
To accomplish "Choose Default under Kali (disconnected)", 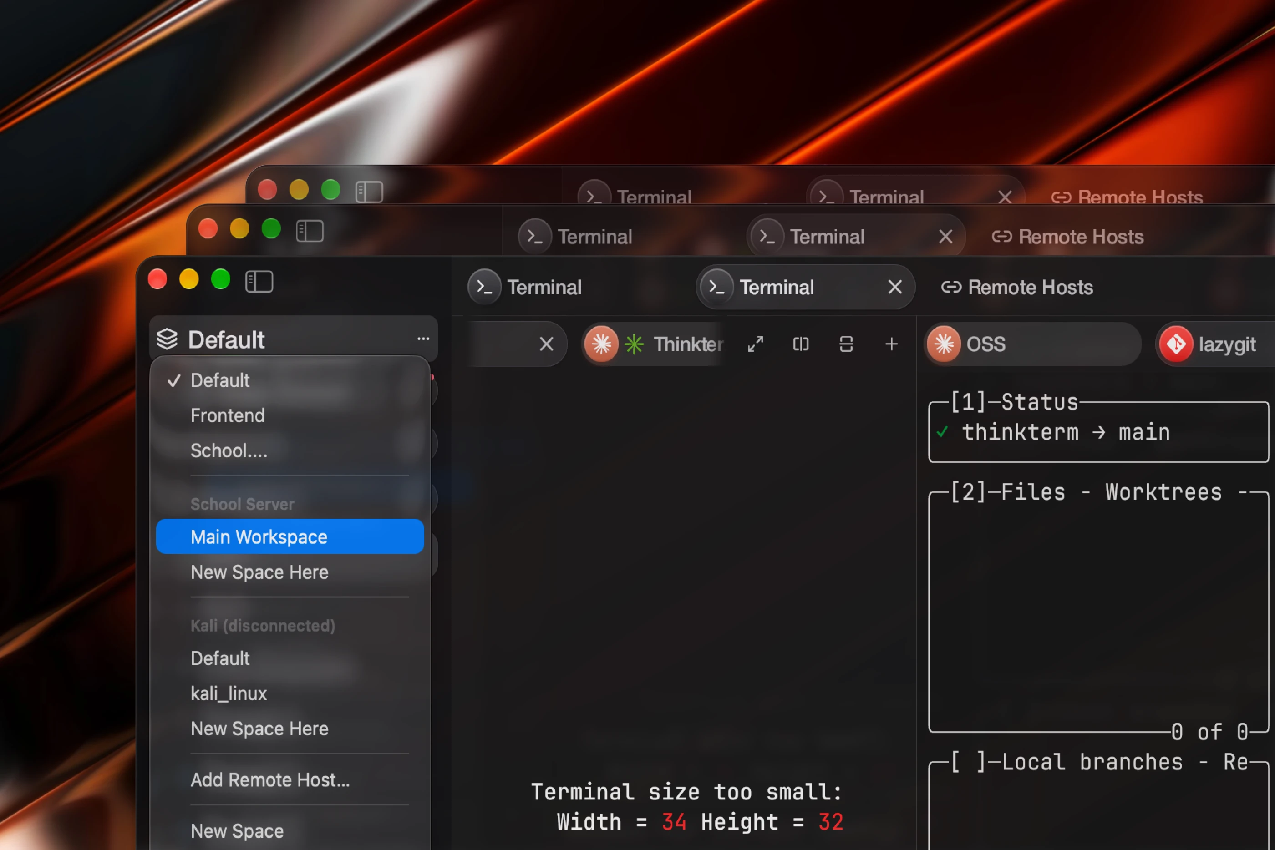I will point(290,658).
